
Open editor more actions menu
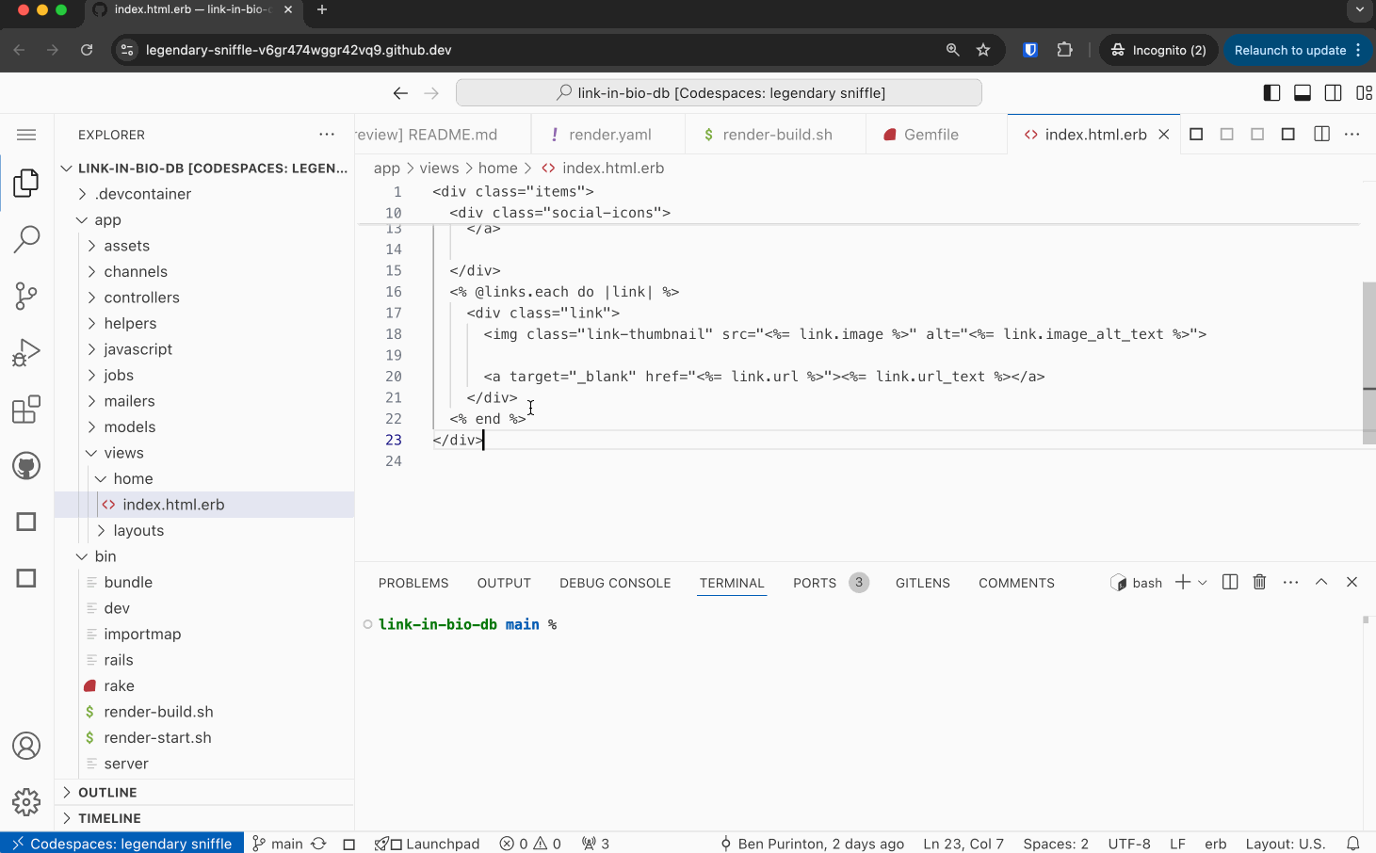pyautogui.click(x=1352, y=134)
